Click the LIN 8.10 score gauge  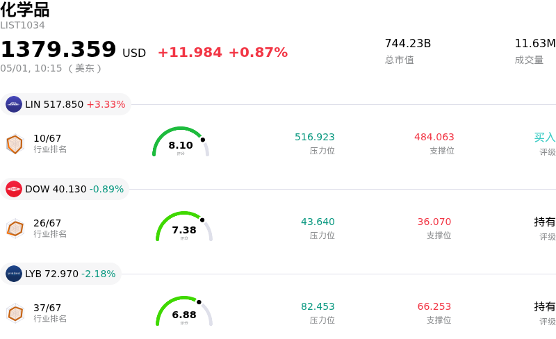[181, 142]
